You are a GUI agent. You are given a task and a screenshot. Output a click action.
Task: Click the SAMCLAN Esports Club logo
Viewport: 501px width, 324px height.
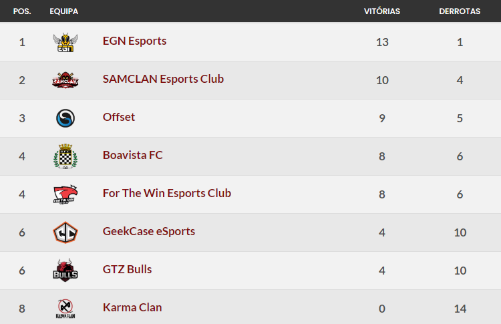(65, 80)
